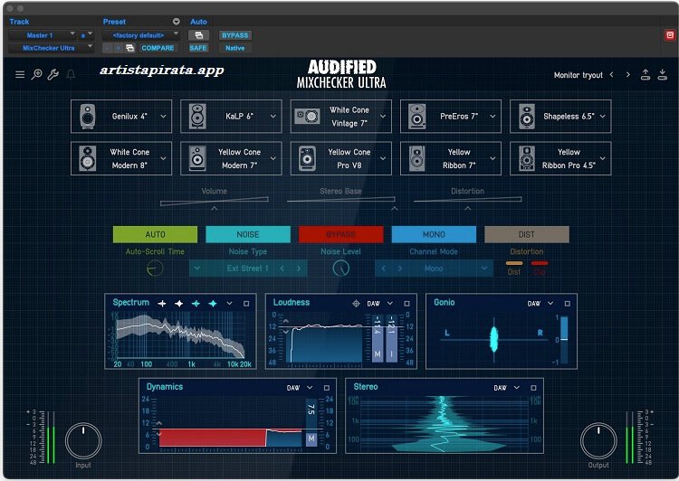Maximize the Loudness panel square toggle
Viewport: 679px width, 481px height.
(x=406, y=304)
